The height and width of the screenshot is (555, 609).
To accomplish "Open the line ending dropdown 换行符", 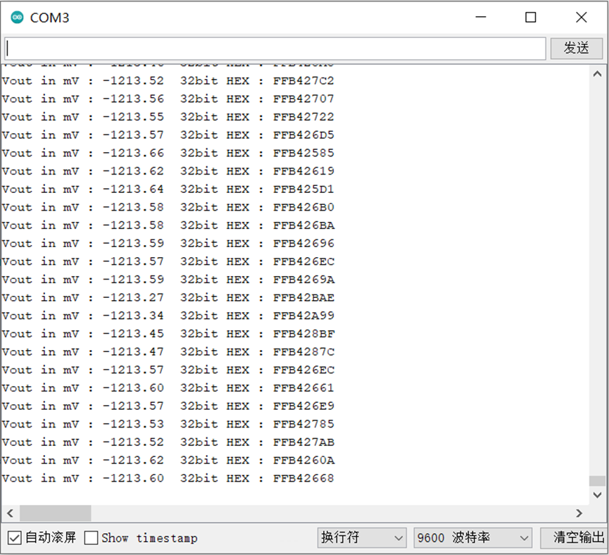I will [361, 537].
